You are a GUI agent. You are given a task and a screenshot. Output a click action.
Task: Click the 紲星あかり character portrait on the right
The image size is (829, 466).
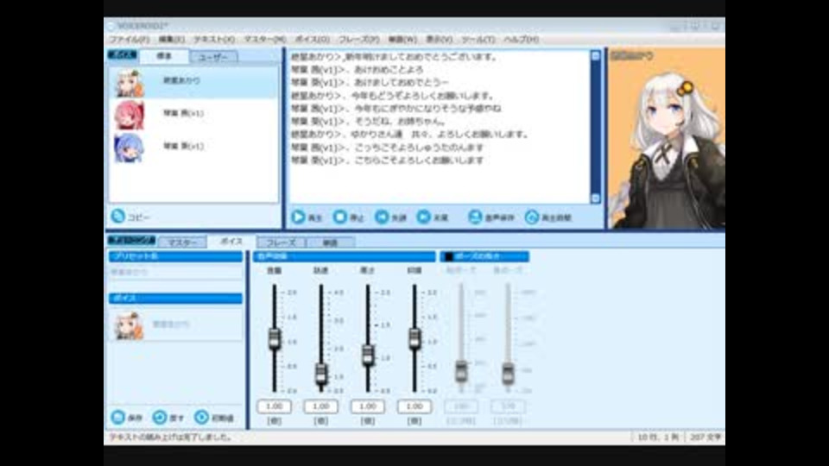pos(666,138)
